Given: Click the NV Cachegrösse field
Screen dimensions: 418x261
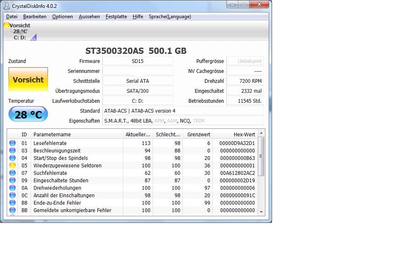Looking at the screenshot, I should (x=245, y=71).
